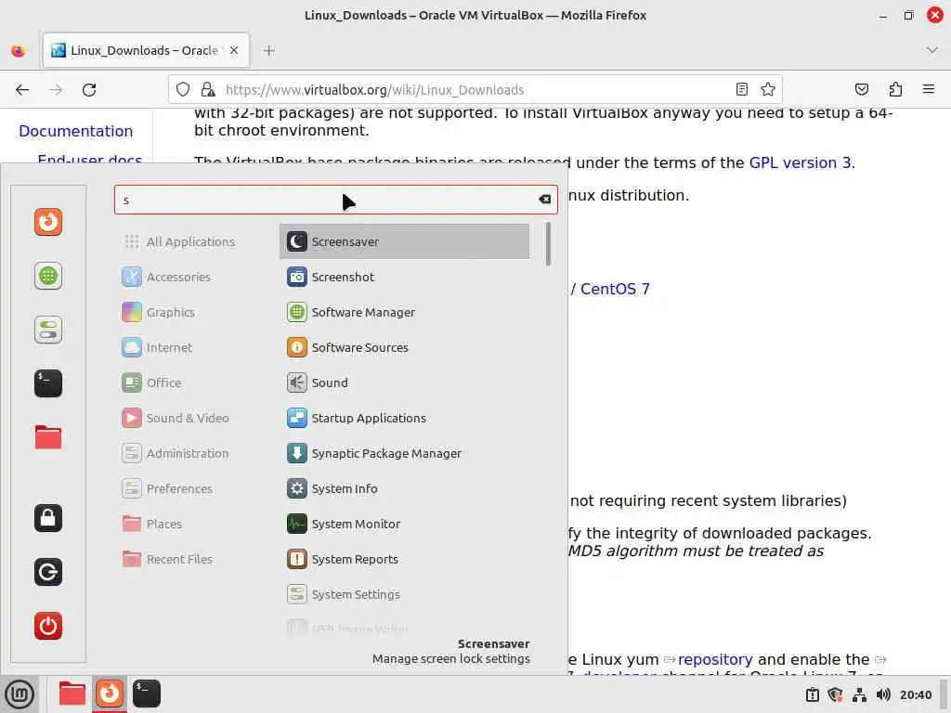
Task: Click the update manager shield tray icon
Action: [x=836, y=694]
